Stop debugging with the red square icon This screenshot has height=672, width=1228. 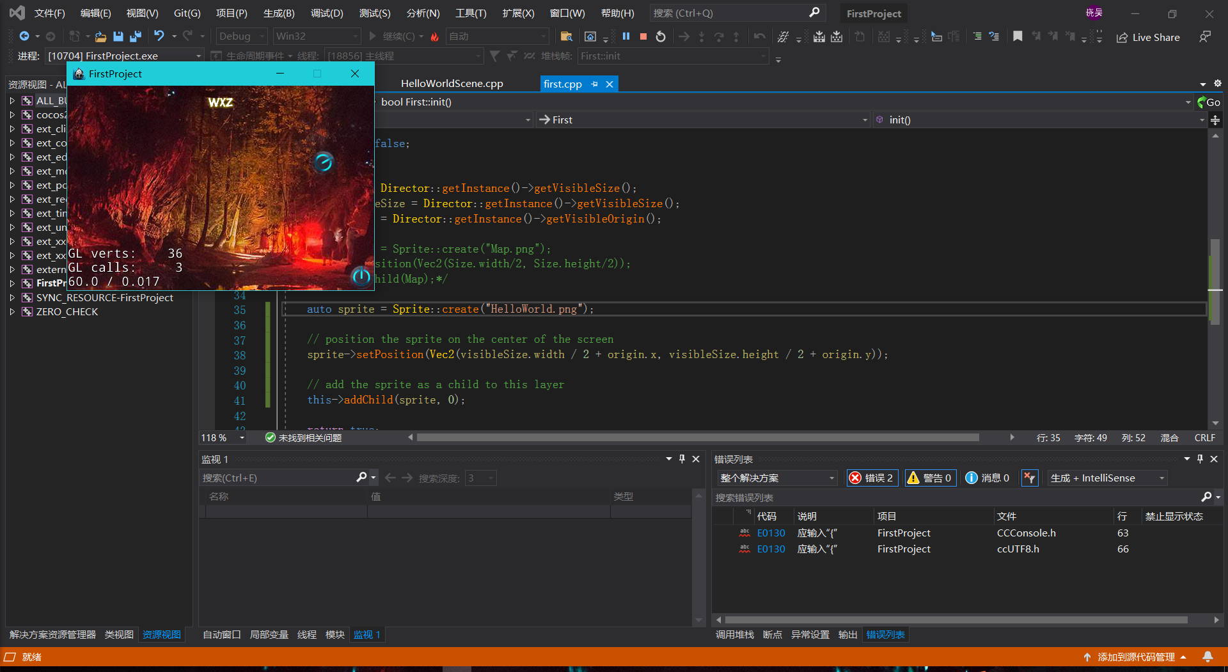tap(643, 36)
